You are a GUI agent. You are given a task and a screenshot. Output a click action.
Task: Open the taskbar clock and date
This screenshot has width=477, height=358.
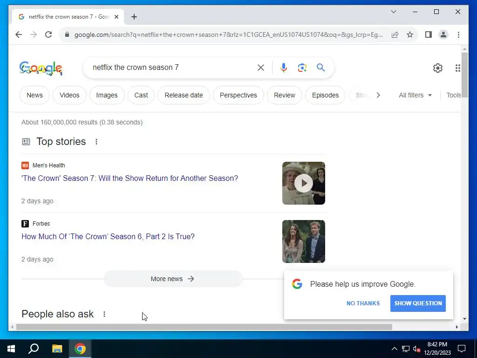(437, 349)
